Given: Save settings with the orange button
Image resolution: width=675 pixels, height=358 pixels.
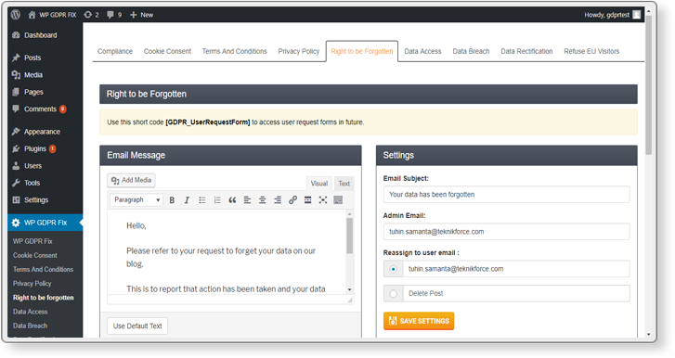Looking at the screenshot, I should (x=419, y=321).
